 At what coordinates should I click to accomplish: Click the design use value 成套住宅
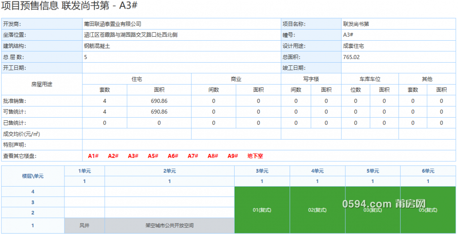pos(353,46)
